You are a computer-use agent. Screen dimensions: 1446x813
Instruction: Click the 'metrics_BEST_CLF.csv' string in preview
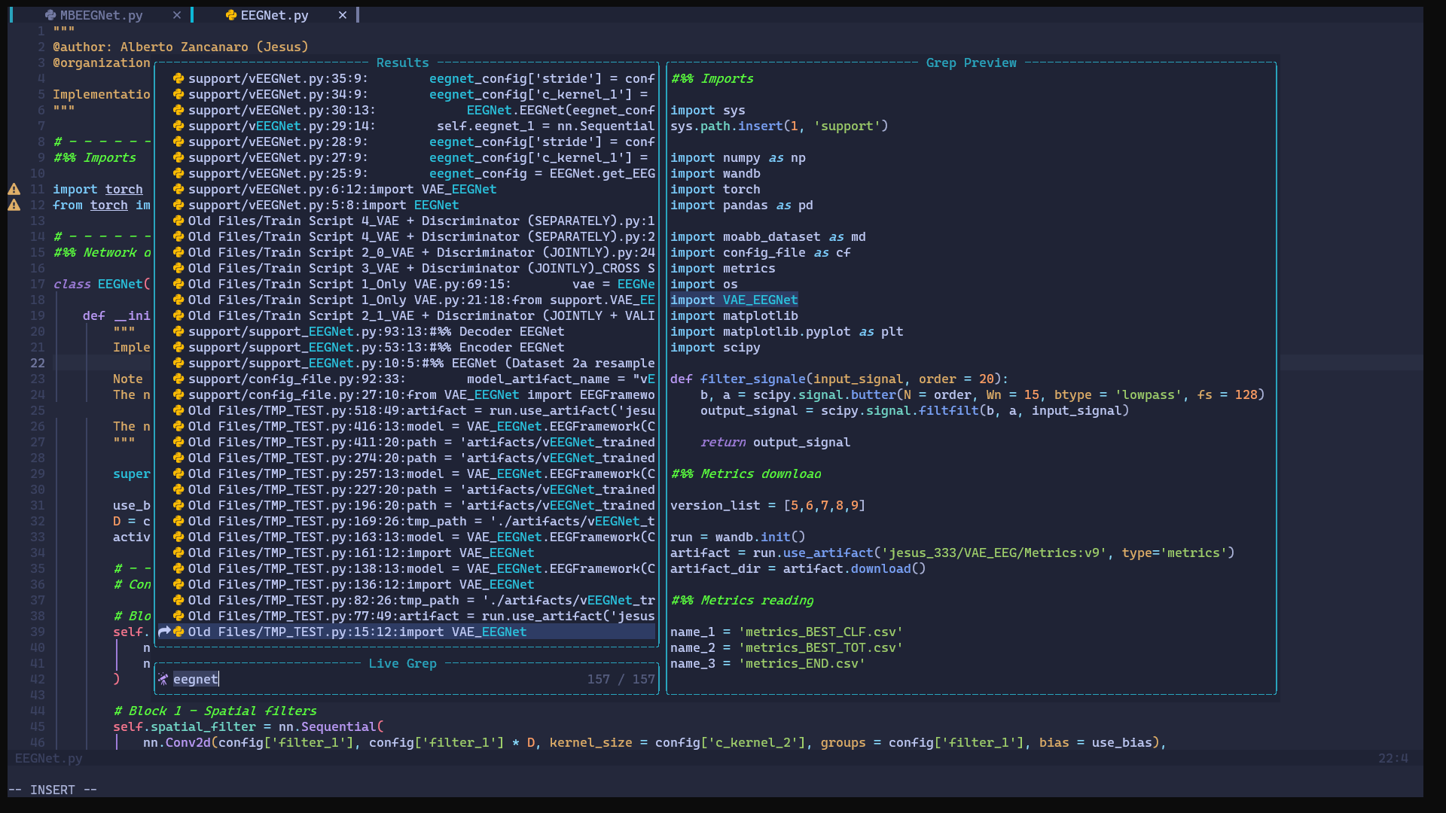821,632
